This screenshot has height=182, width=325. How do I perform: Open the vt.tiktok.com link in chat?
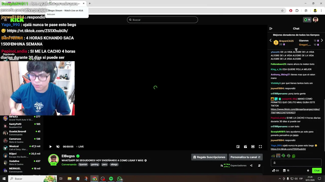pyautogui.click(x=288, y=149)
